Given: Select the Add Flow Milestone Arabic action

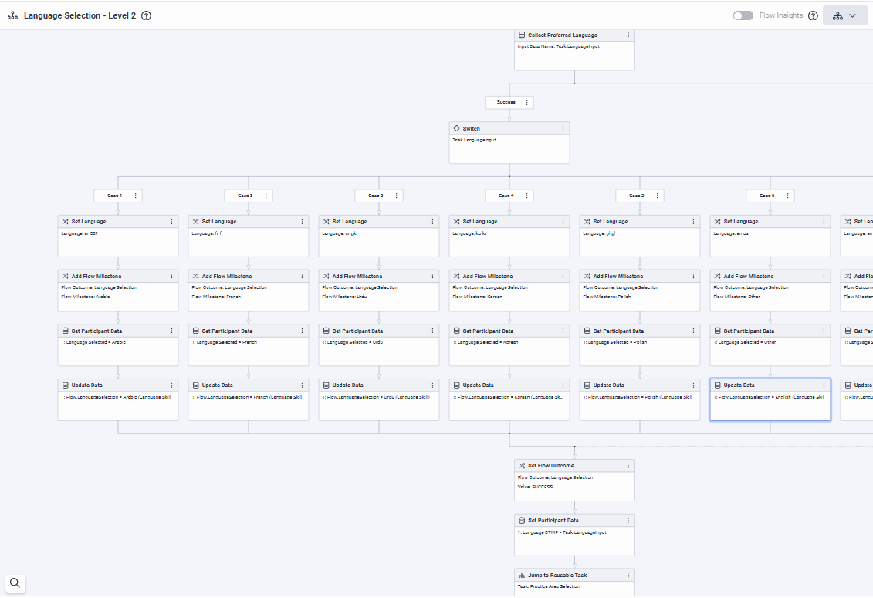Looking at the screenshot, I should (117, 291).
